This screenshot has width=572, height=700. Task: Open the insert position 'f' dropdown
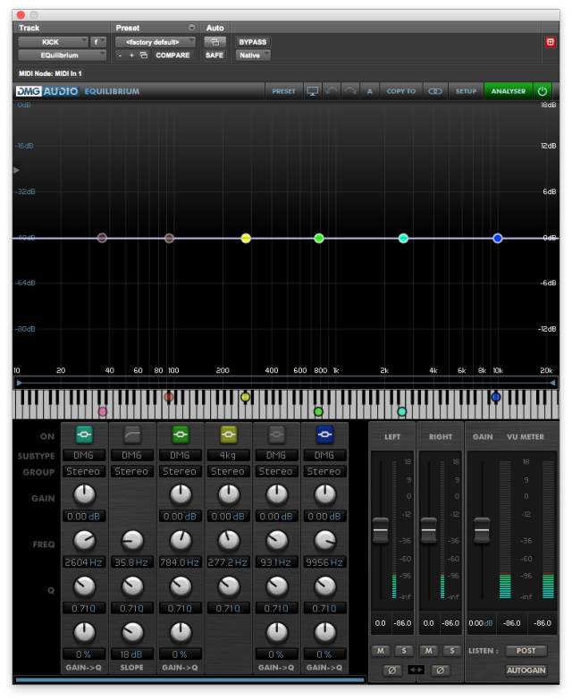click(x=98, y=42)
